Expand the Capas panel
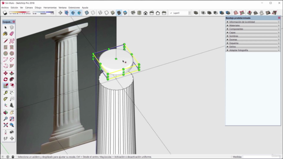283x159 pixels. coord(253,32)
